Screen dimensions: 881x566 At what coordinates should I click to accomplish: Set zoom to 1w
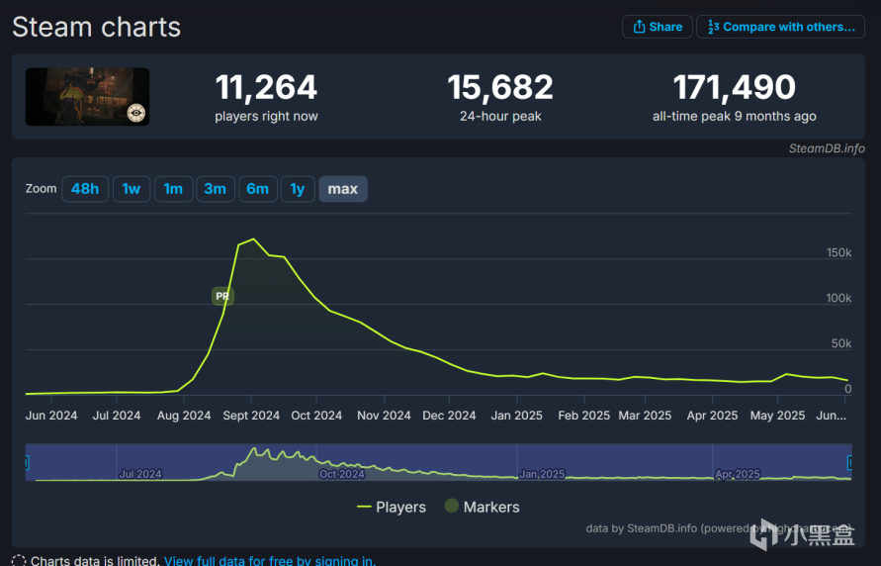[x=132, y=189]
